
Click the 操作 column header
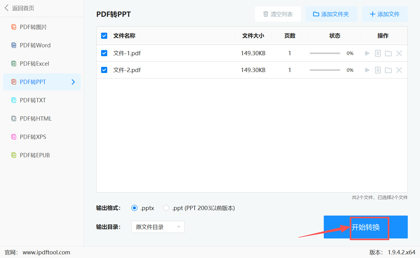click(383, 36)
